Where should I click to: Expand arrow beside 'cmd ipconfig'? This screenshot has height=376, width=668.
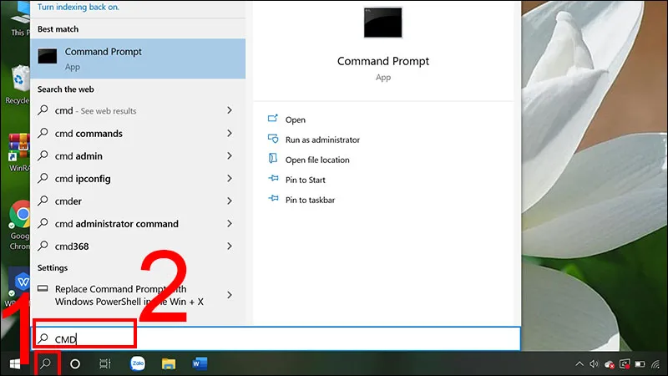tap(230, 179)
